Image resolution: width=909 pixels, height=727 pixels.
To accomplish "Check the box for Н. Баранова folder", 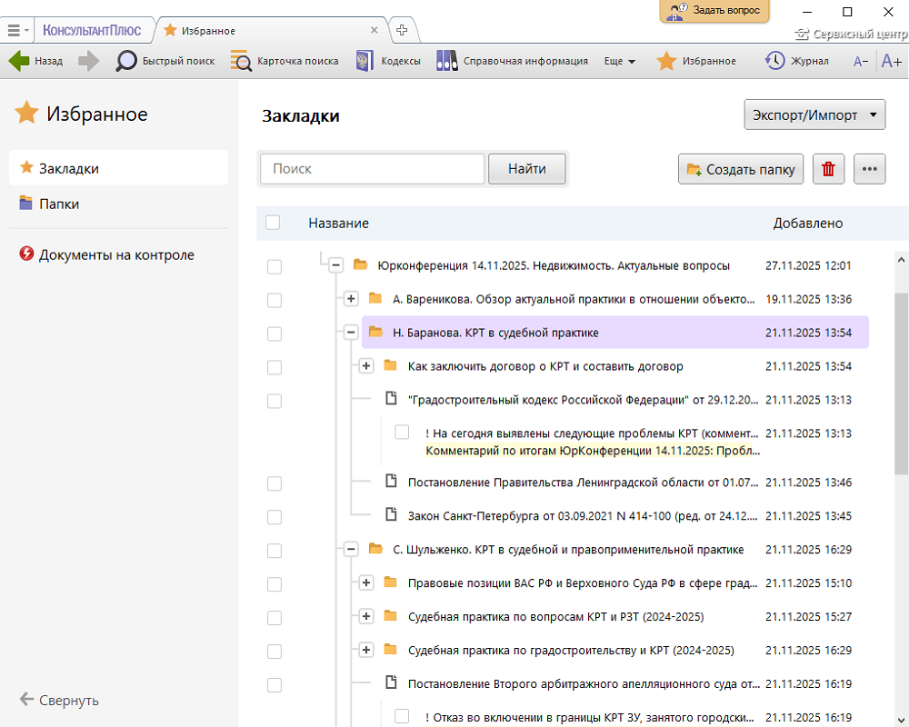I will pyautogui.click(x=275, y=334).
